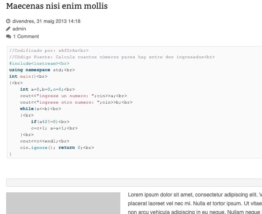This screenshot has width=262, height=214.
Task: Click the Código Fuente comment line
Action: point(112,57)
